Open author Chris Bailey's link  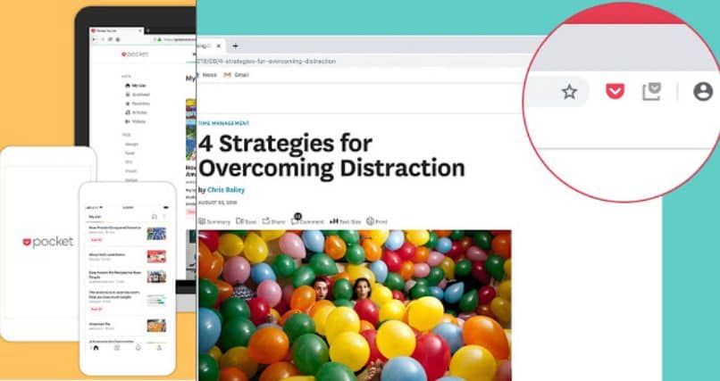226,190
